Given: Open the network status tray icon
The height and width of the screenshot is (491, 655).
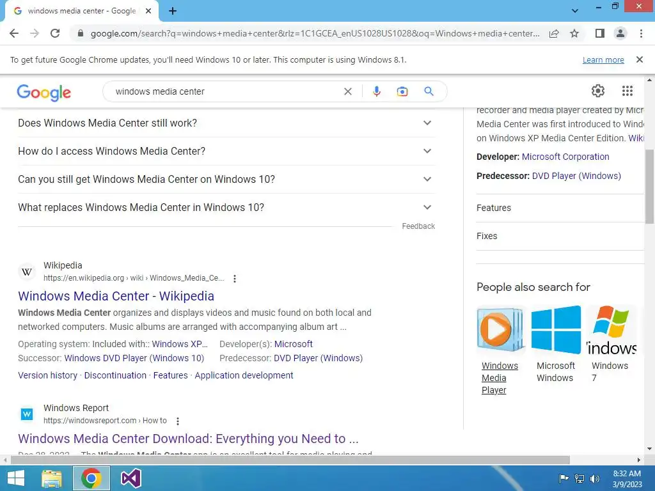Looking at the screenshot, I should coord(580,479).
